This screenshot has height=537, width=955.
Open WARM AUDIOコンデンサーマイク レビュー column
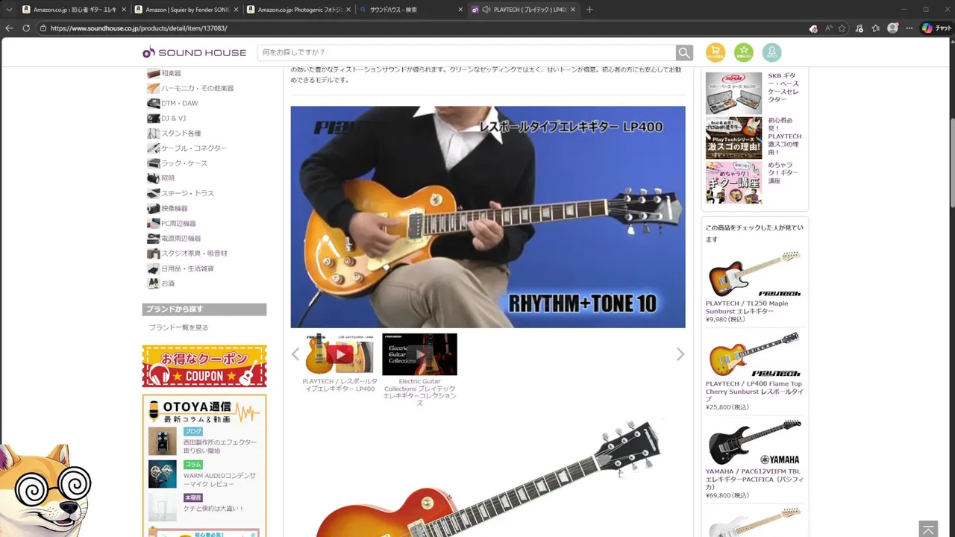pos(220,480)
